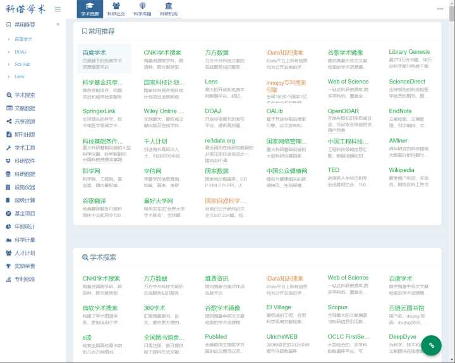
Task: Open the AMiner card
Action: [x=411, y=148]
